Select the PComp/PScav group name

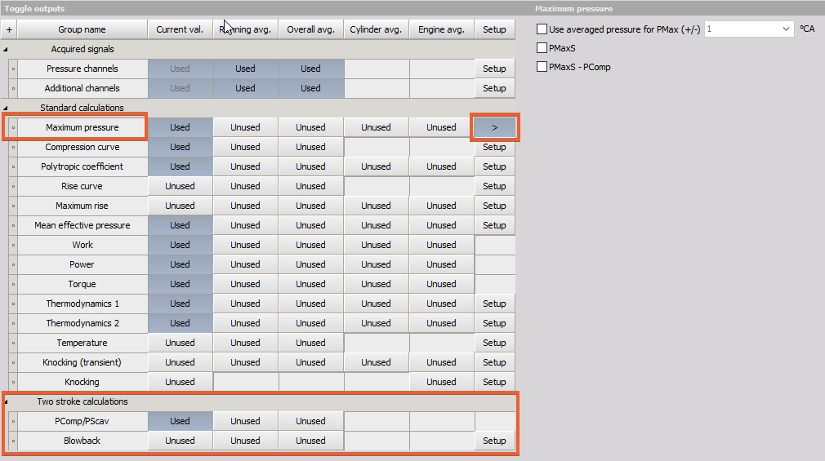[82, 421]
